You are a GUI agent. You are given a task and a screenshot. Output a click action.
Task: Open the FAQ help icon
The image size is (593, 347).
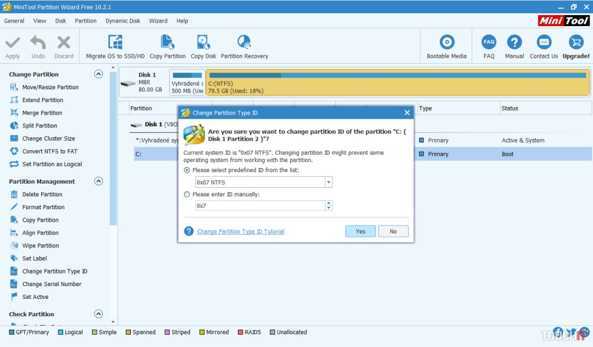pos(489,43)
